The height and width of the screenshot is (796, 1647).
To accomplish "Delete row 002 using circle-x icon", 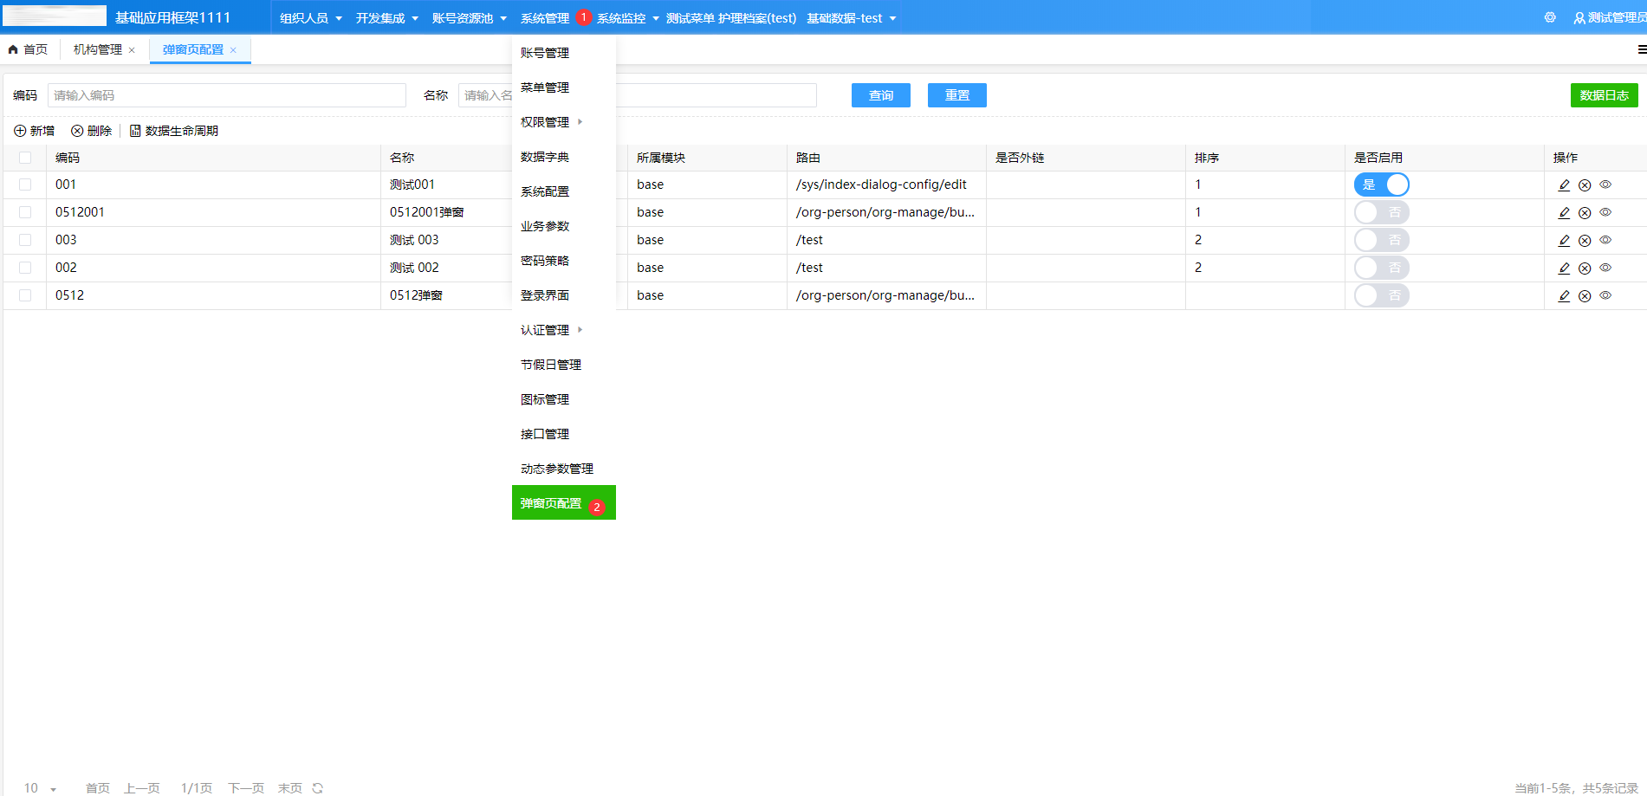I will [x=1585, y=268].
